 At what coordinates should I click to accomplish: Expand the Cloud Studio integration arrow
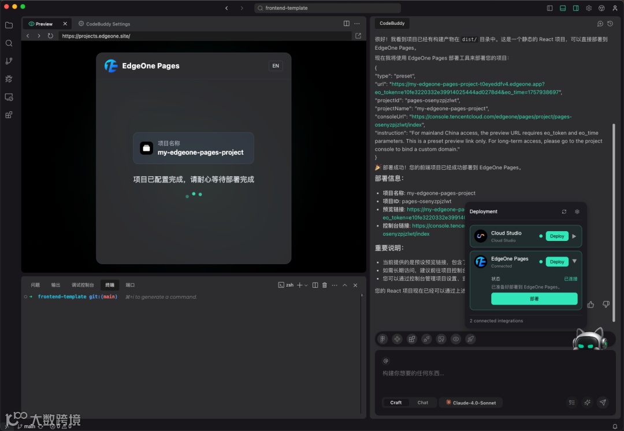point(574,236)
